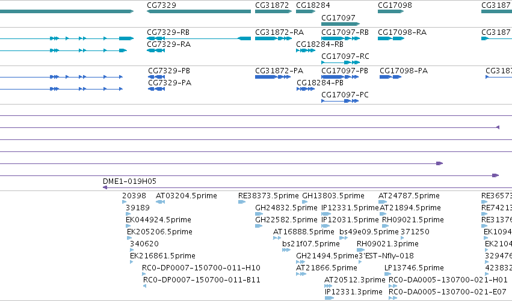
Task: Open RC0-DA0005-130700-021-E07 EST
Action: click(448, 292)
